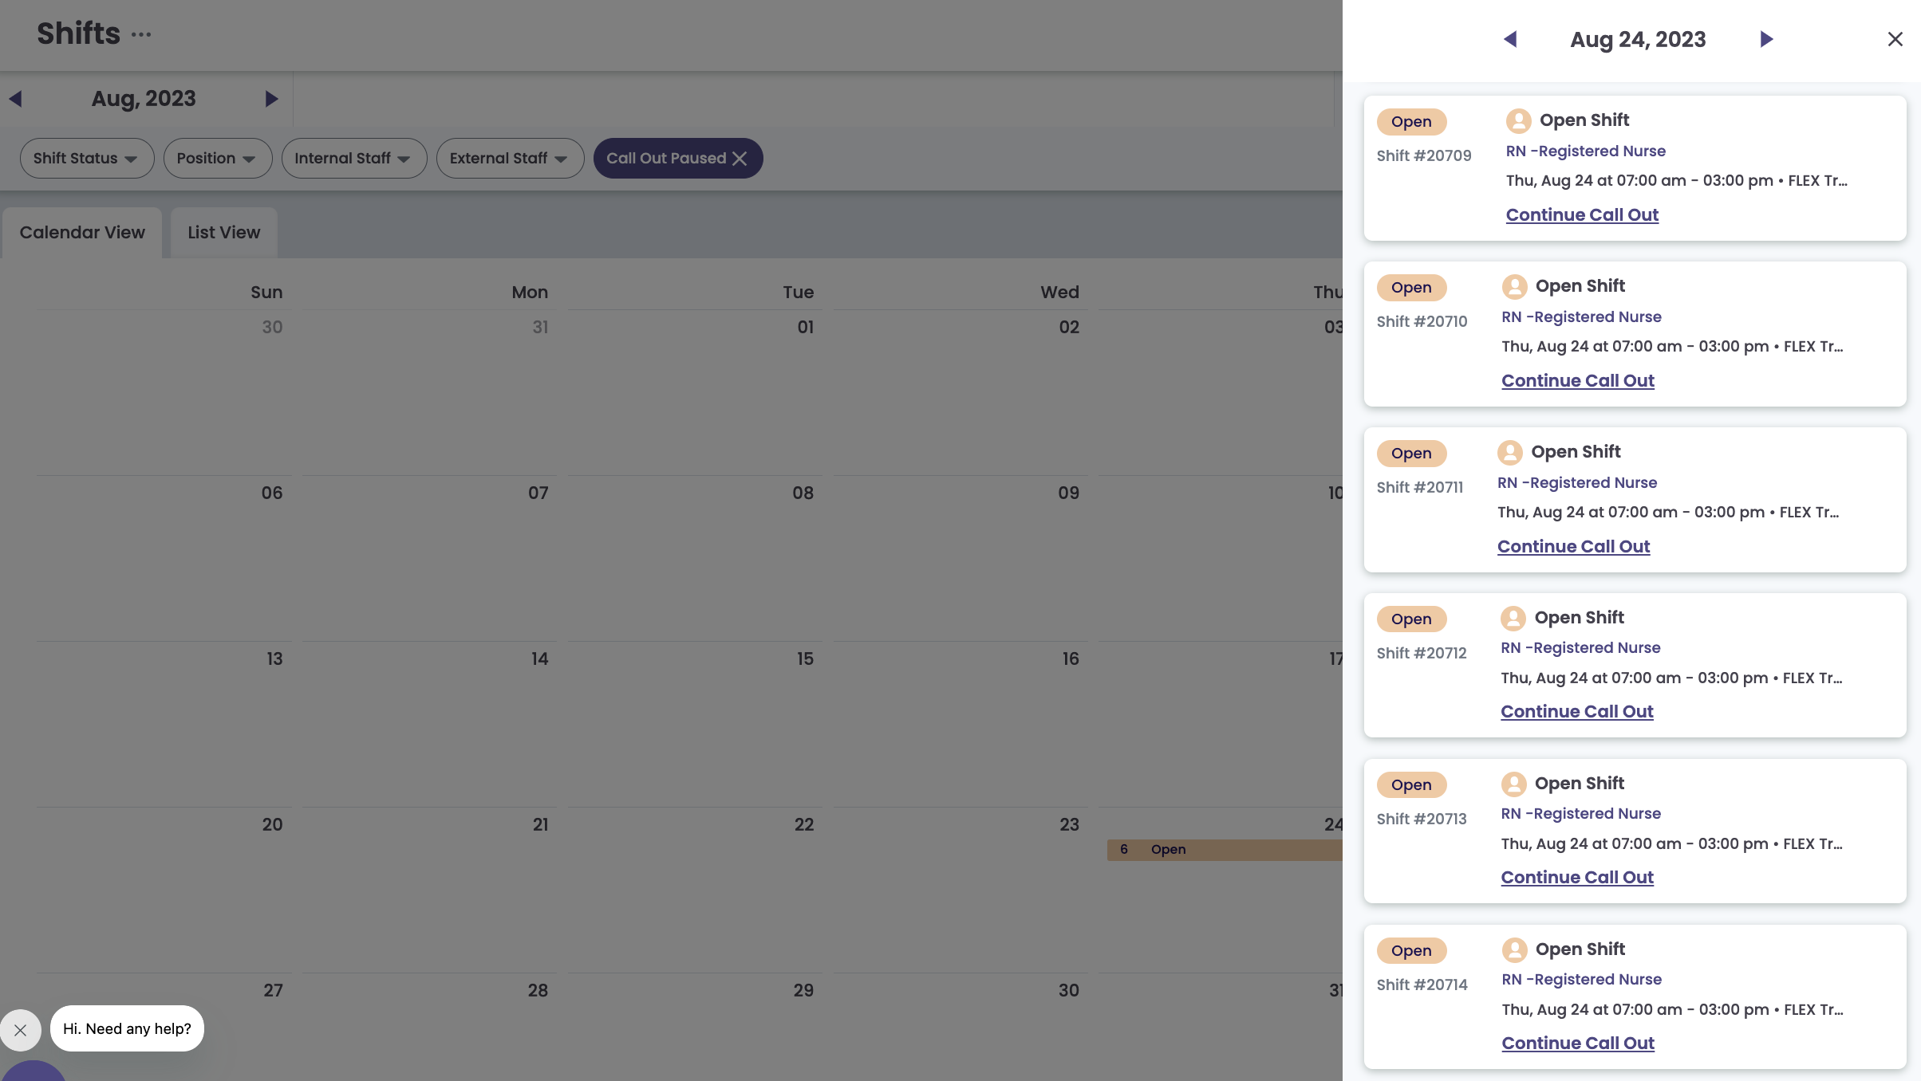This screenshot has height=1081, width=1921.
Task: Select the Calendar View tab
Action: tap(82, 232)
